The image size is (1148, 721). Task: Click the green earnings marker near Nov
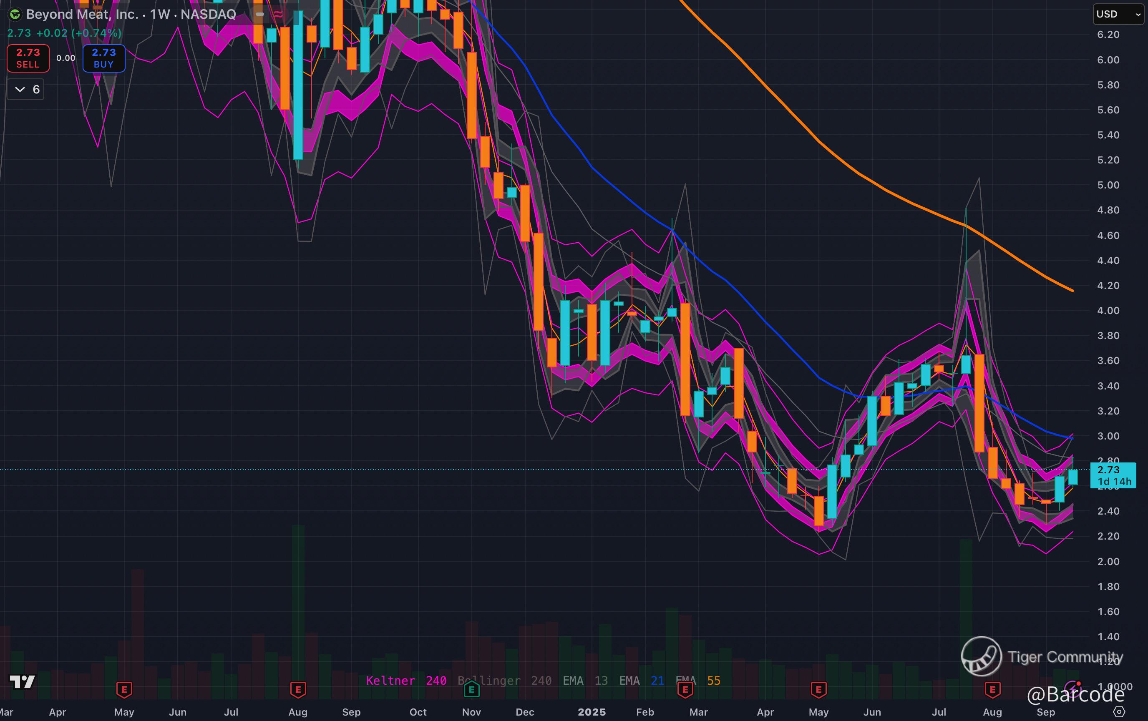click(x=471, y=689)
